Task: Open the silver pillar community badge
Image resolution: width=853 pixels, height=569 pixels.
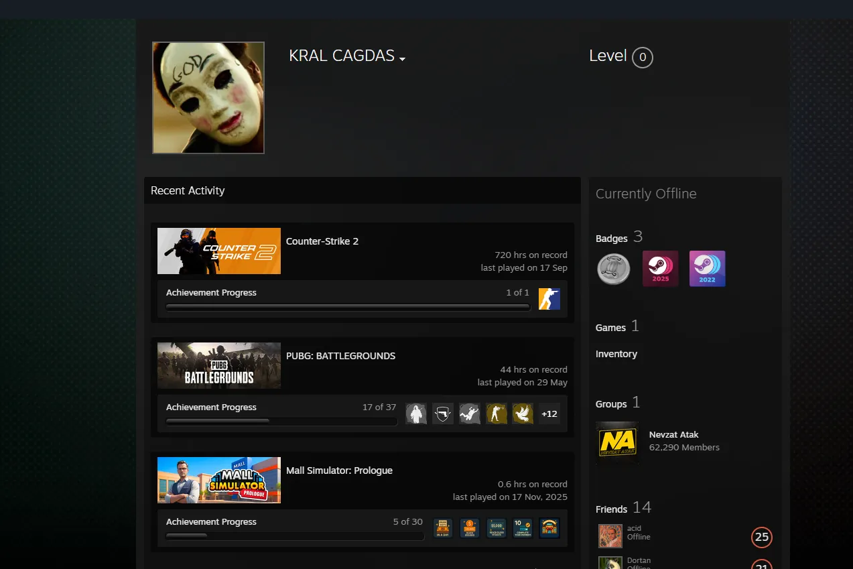Action: click(x=614, y=269)
